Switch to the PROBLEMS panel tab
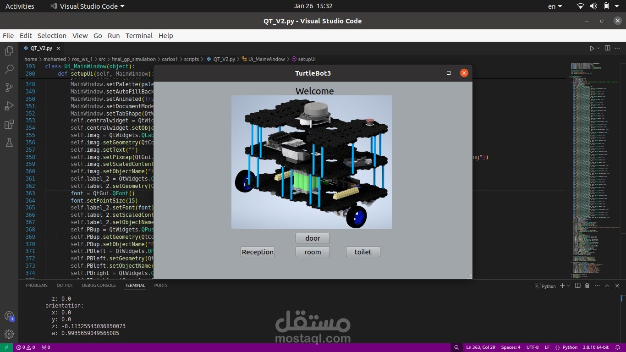The width and height of the screenshot is (626, 352). 37,286
